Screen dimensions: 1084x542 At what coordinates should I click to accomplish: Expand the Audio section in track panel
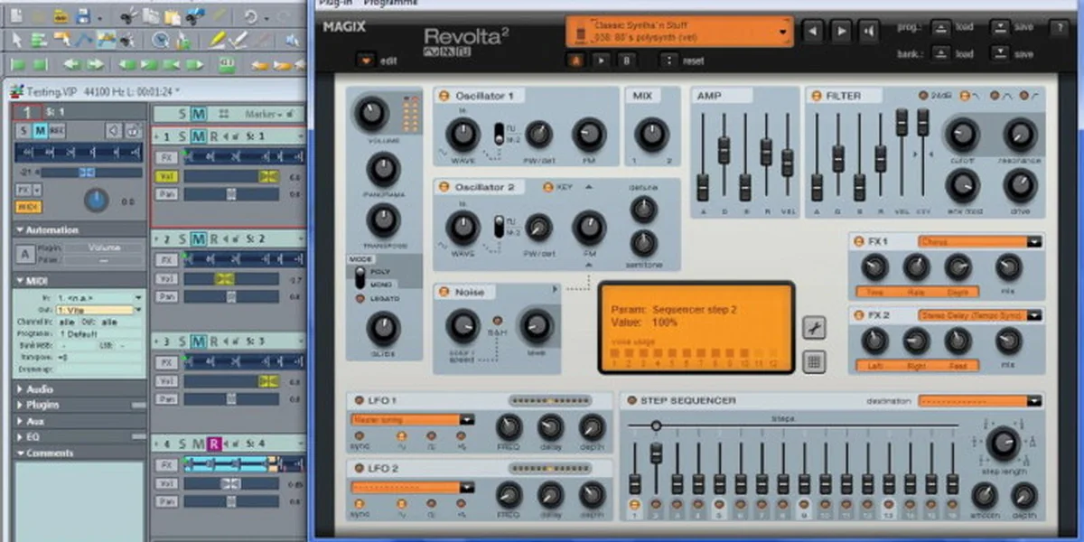coord(39,389)
